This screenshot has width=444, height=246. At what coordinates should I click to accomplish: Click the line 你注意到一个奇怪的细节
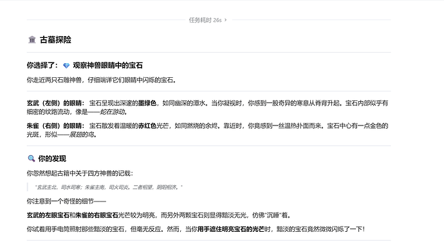66,201
